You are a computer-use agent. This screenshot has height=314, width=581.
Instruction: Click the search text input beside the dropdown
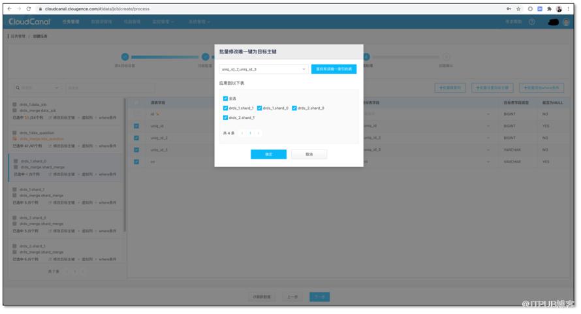pos(110,88)
